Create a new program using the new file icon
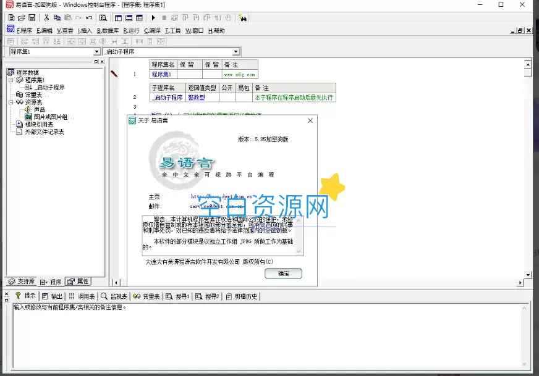Viewport: 539px width, 376px height. tap(11, 18)
